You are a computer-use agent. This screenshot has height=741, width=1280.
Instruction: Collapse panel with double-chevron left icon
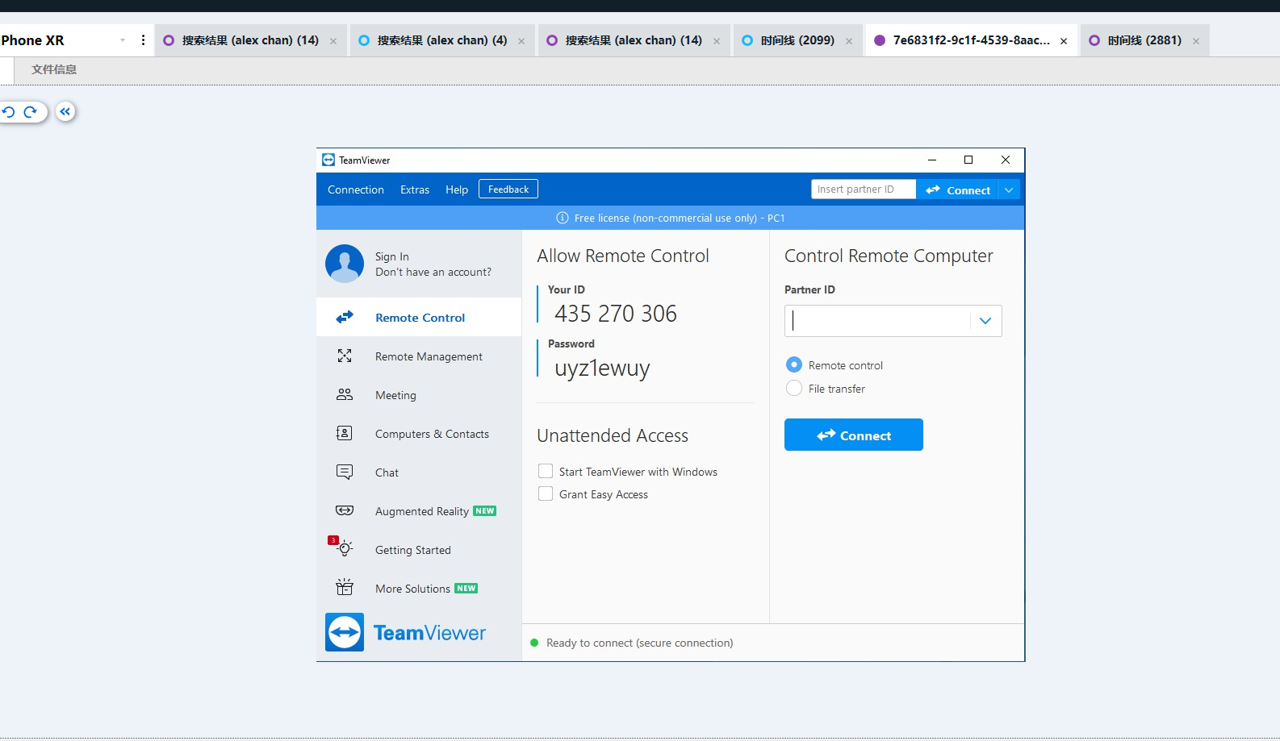65,112
